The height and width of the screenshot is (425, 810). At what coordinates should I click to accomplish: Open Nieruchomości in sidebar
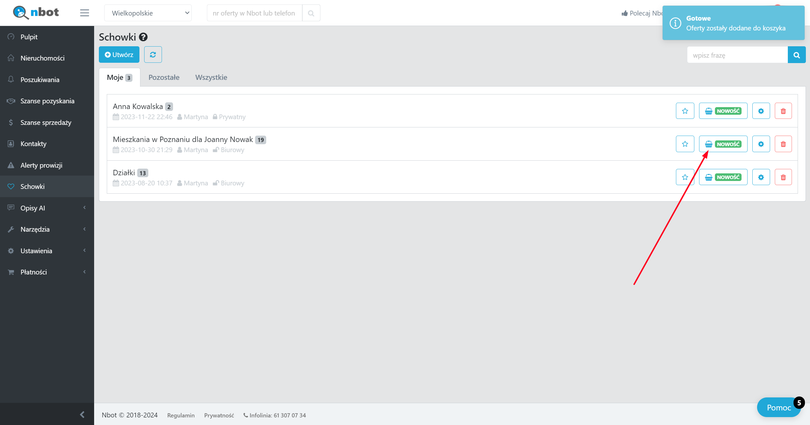(47, 58)
